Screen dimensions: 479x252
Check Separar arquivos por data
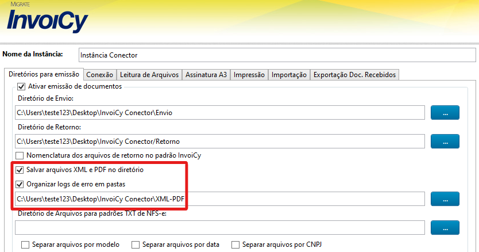[136, 245]
